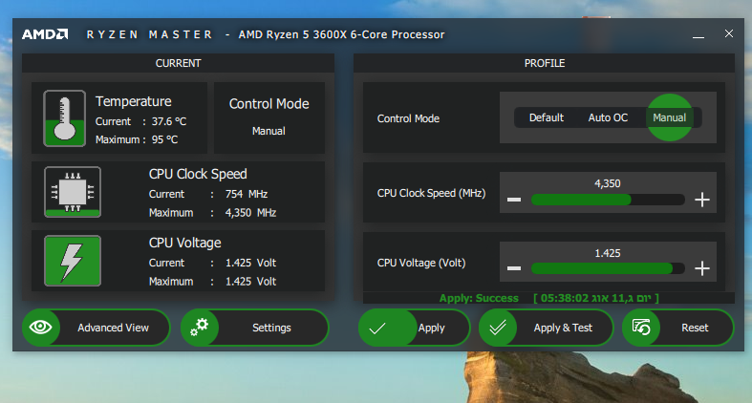This screenshot has height=403, width=752.
Task: Click the CPU Voltage slider bar
Action: [608, 268]
